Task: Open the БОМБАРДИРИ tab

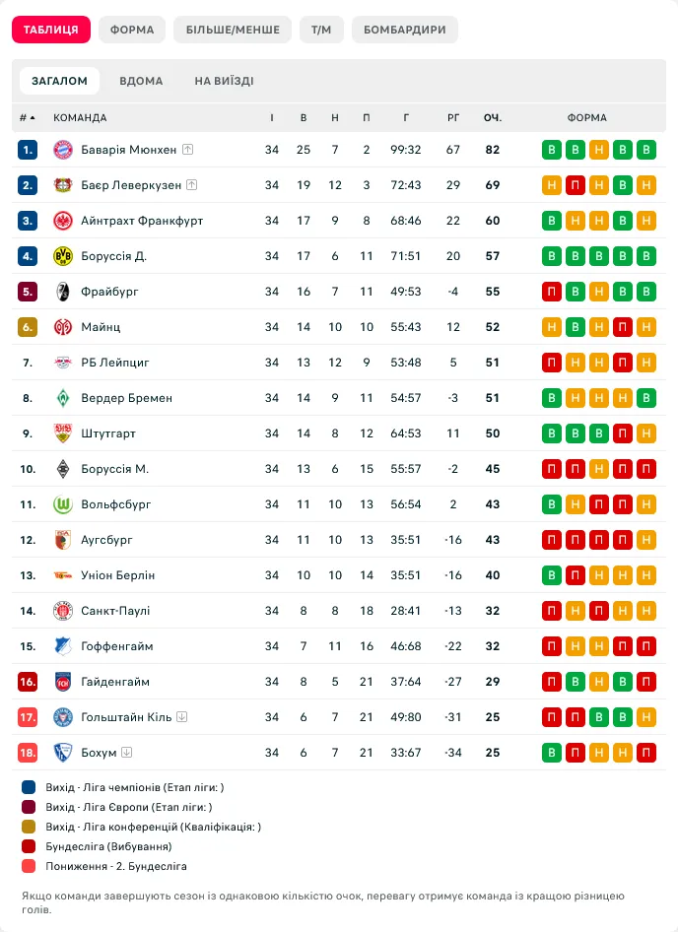Action: [404, 30]
